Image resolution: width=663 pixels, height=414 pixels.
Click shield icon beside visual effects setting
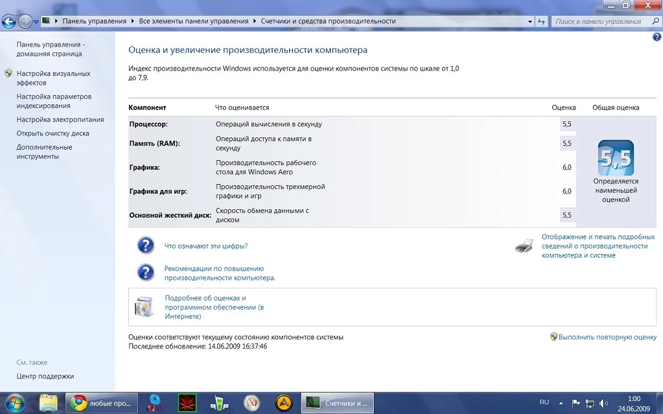pyautogui.click(x=8, y=73)
